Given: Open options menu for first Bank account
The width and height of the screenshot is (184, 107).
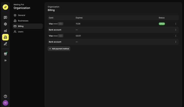Looking at the screenshot, I should point(176,30).
